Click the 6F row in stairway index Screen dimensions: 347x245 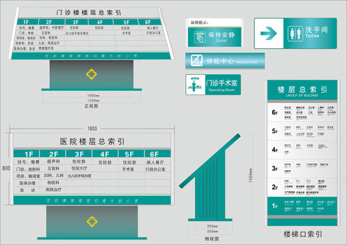coord(302,112)
